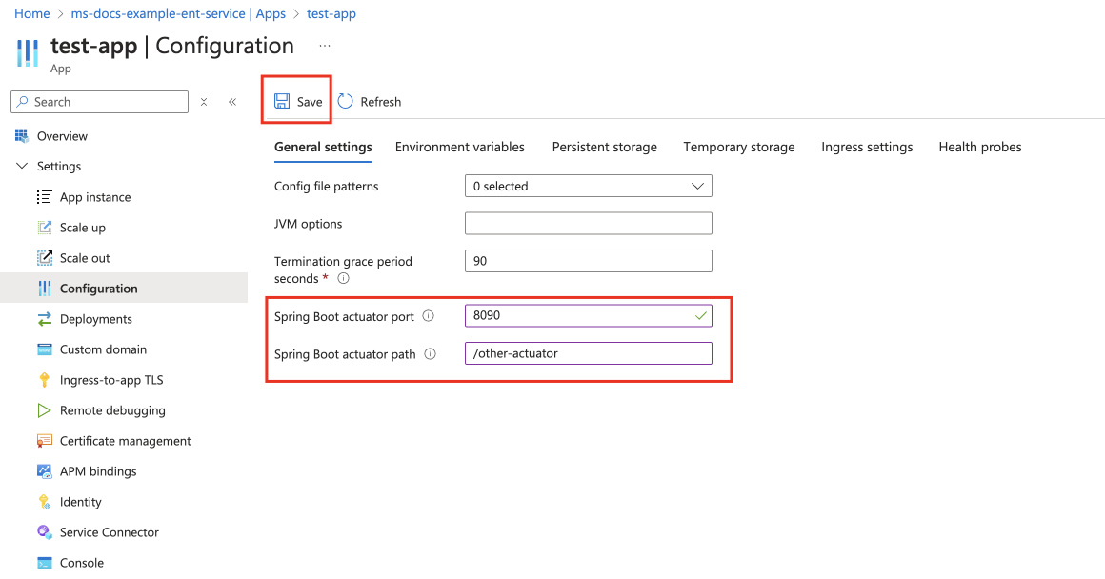Click the Scale up icon
1105x579 pixels.
pyautogui.click(x=45, y=228)
